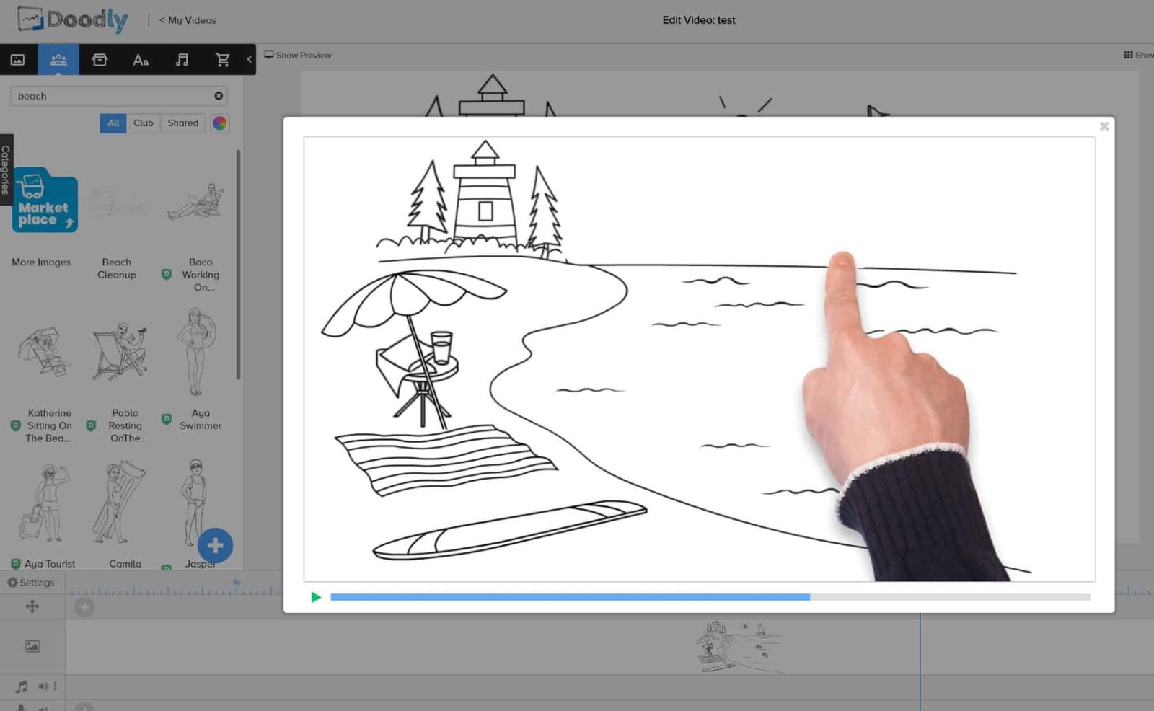Open the Props panel icon
The image size is (1154, 711).
point(100,60)
